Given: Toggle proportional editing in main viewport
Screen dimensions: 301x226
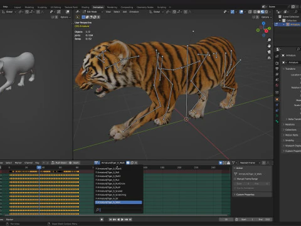Looking at the screenshot, I should 186,12.
